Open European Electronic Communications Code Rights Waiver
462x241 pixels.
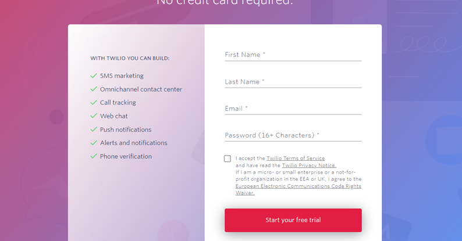(x=298, y=189)
